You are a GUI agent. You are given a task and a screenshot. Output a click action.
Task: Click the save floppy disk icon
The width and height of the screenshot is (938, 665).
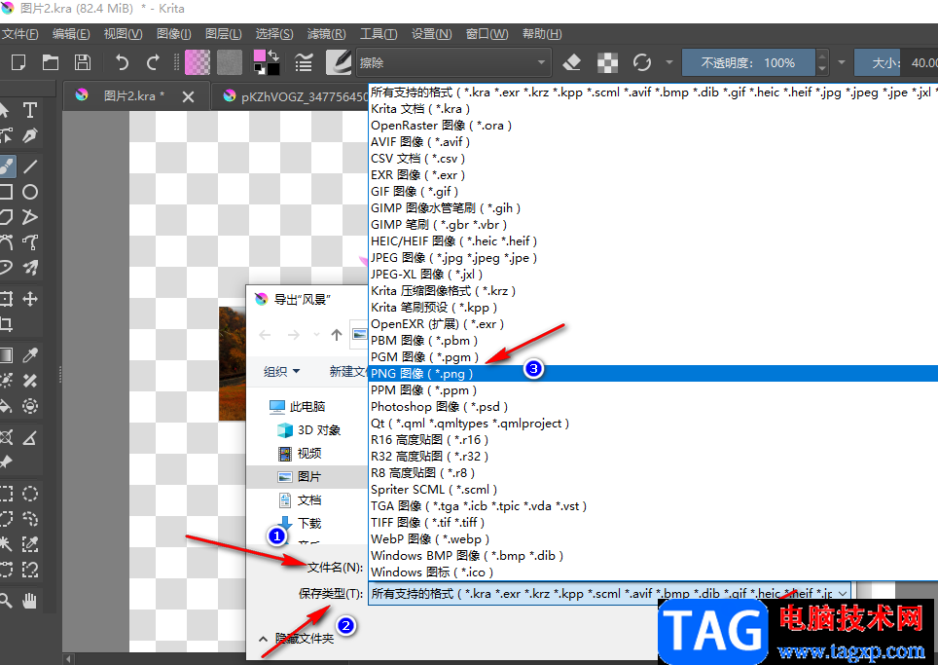83,62
